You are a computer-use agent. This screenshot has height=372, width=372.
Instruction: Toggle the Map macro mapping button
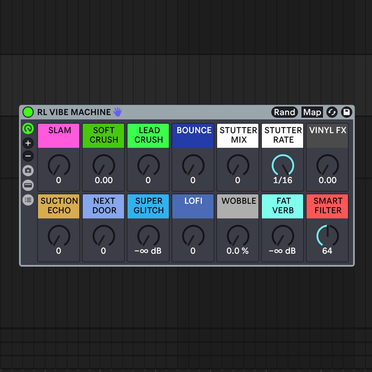[x=312, y=112]
